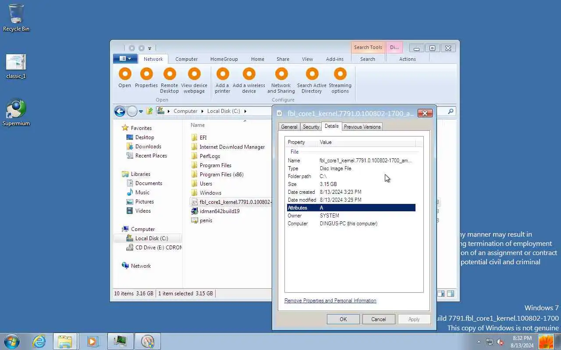Open the General tab in properties dialog
561x350 pixels.
(x=289, y=127)
